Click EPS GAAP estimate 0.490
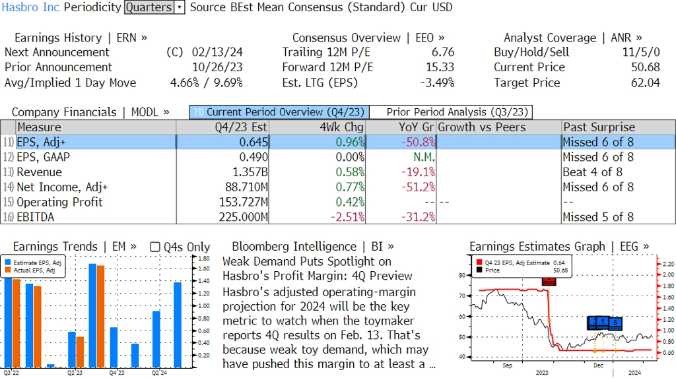Screen dimensions: 676x378 [253, 157]
